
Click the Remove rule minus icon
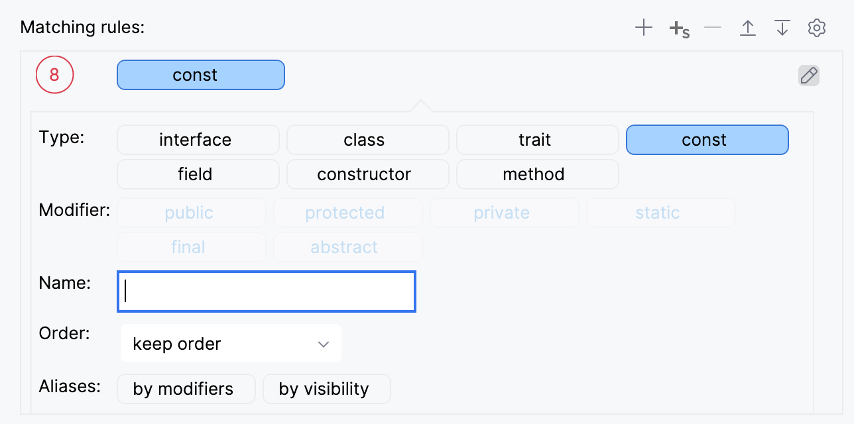713,28
